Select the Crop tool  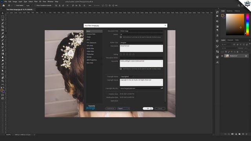click(3, 27)
